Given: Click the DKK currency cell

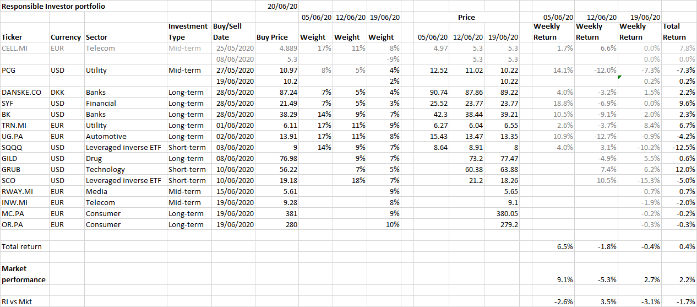Looking at the screenshot, I should coord(58,93).
